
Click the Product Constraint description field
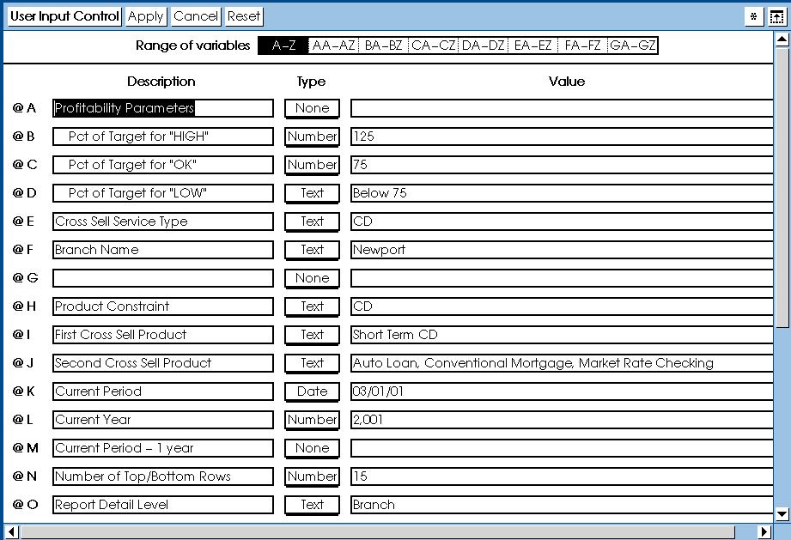(x=163, y=306)
